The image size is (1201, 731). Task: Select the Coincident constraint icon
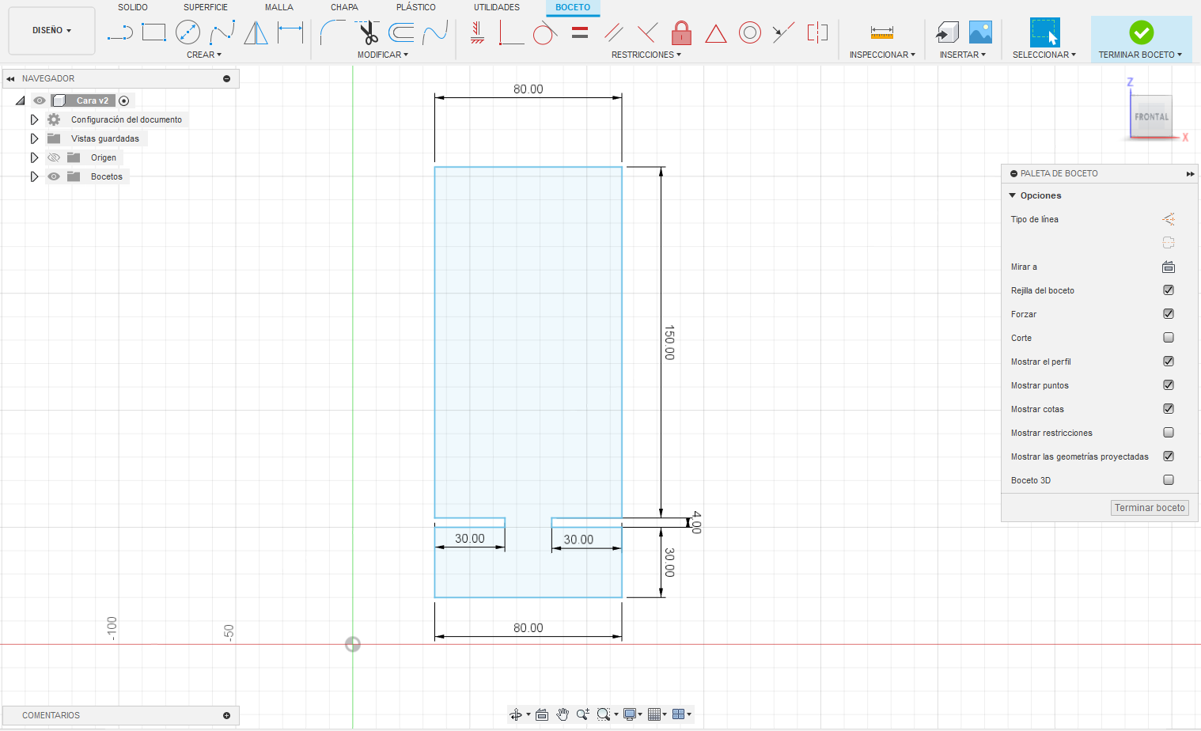coord(511,32)
